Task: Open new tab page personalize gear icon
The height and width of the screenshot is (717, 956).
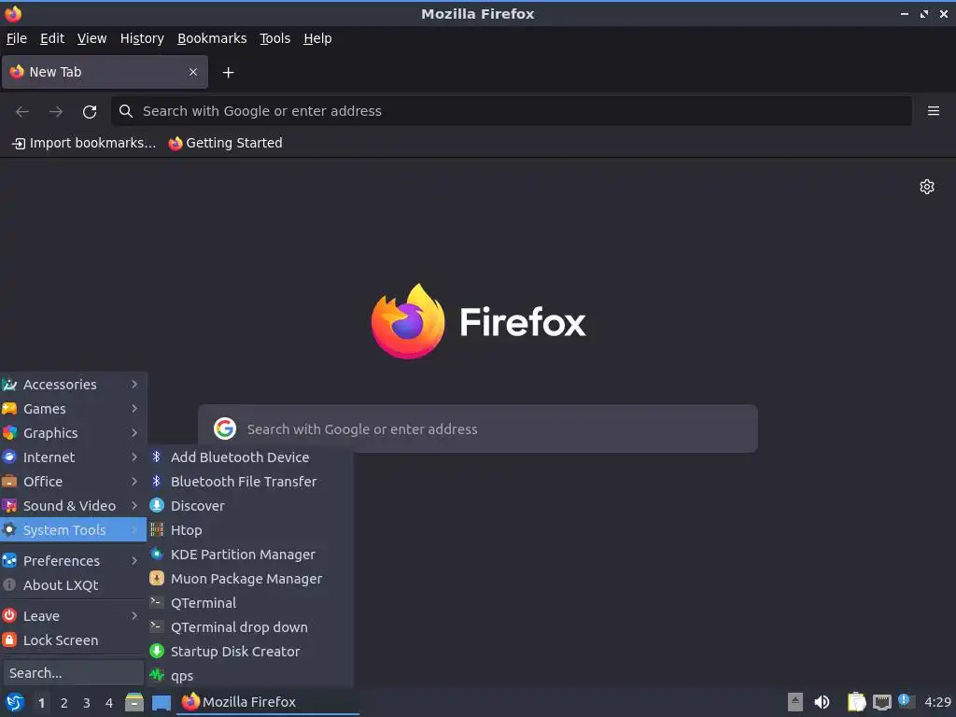Action: (x=927, y=187)
